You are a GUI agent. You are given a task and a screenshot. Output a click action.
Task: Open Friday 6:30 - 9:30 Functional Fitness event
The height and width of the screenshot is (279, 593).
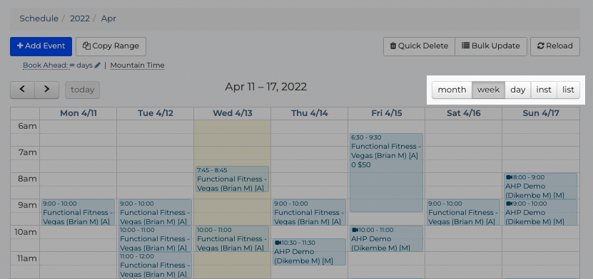386,172
